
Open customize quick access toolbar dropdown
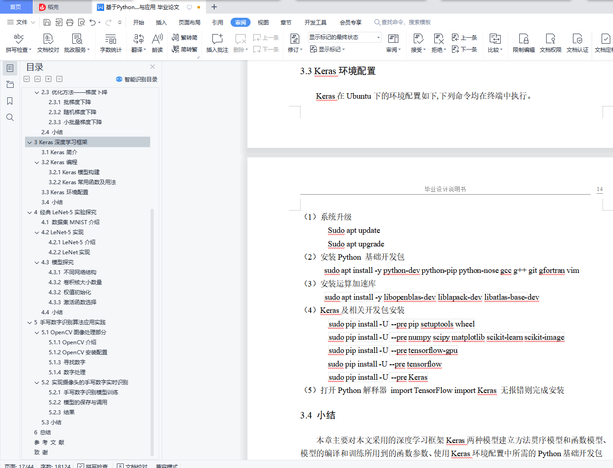point(120,22)
